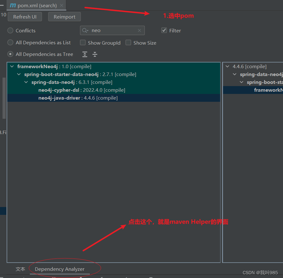Clear the neo search using the X icon
The image size is (283, 278).
(x=139, y=30)
